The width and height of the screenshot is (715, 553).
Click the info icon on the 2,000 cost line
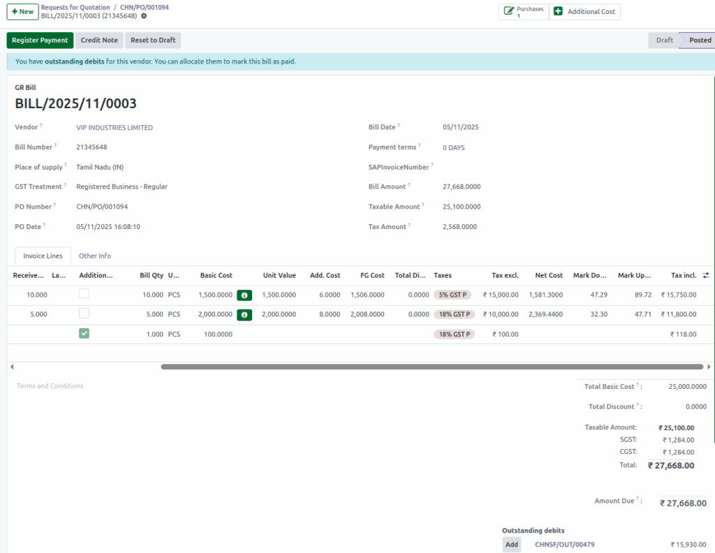244,314
